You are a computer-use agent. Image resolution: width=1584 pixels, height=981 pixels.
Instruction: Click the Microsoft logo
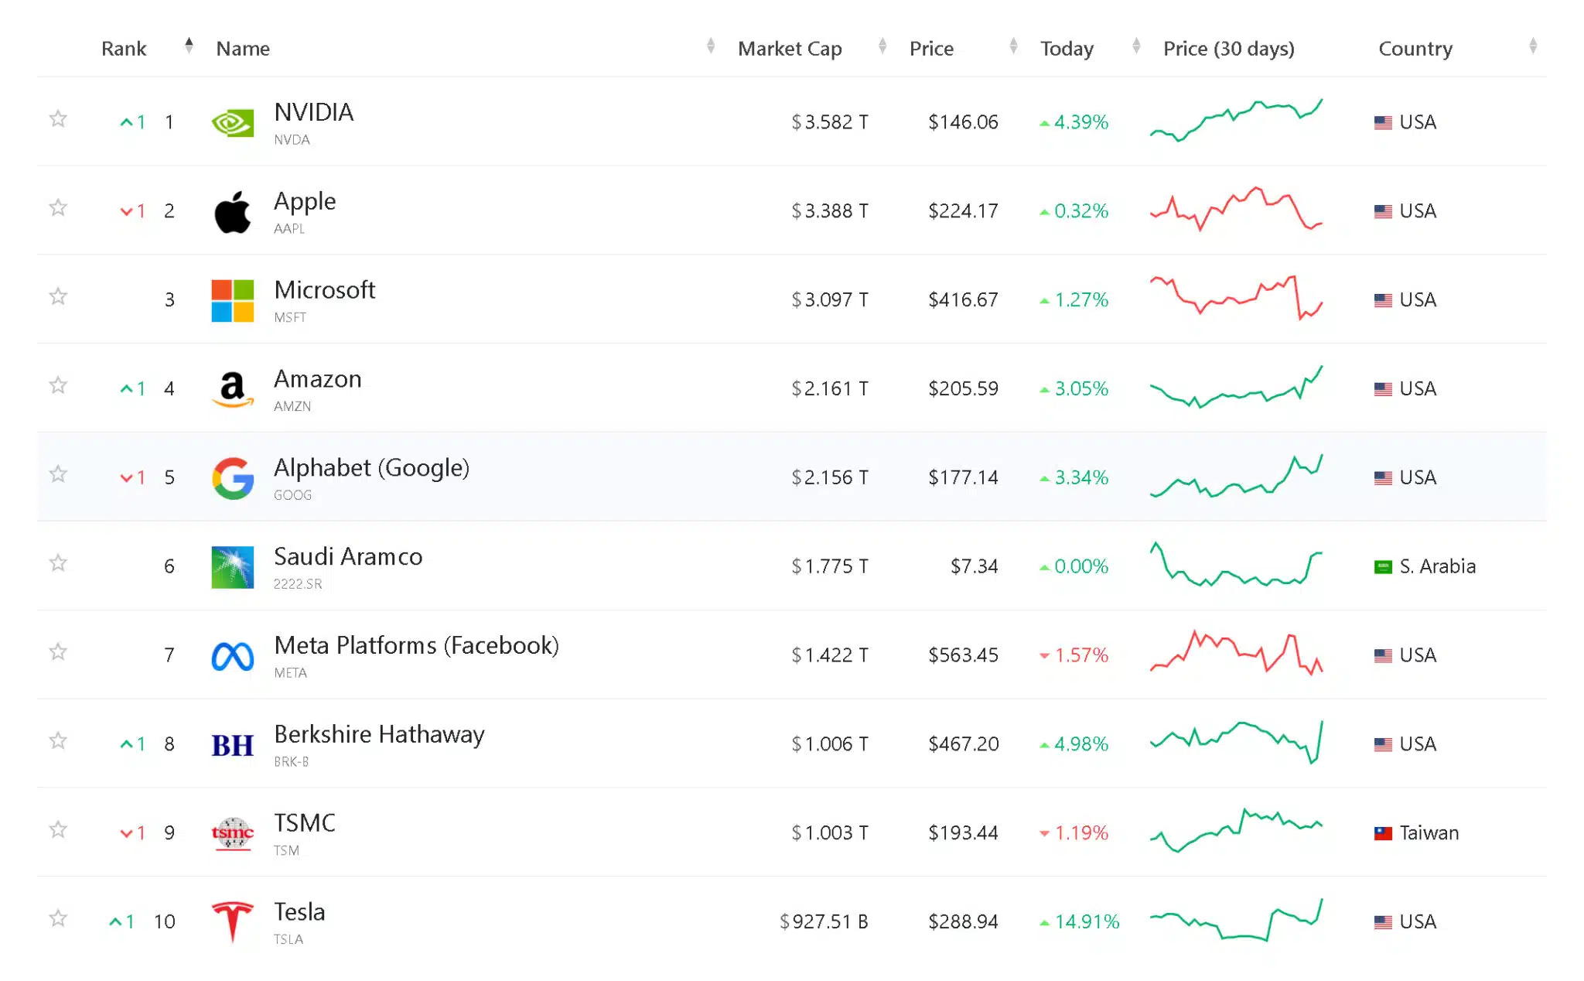[231, 299]
